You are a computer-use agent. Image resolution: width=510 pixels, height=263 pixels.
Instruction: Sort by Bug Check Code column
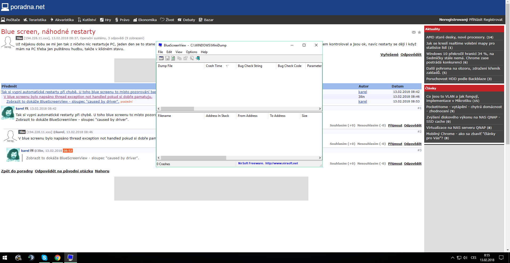291,66
